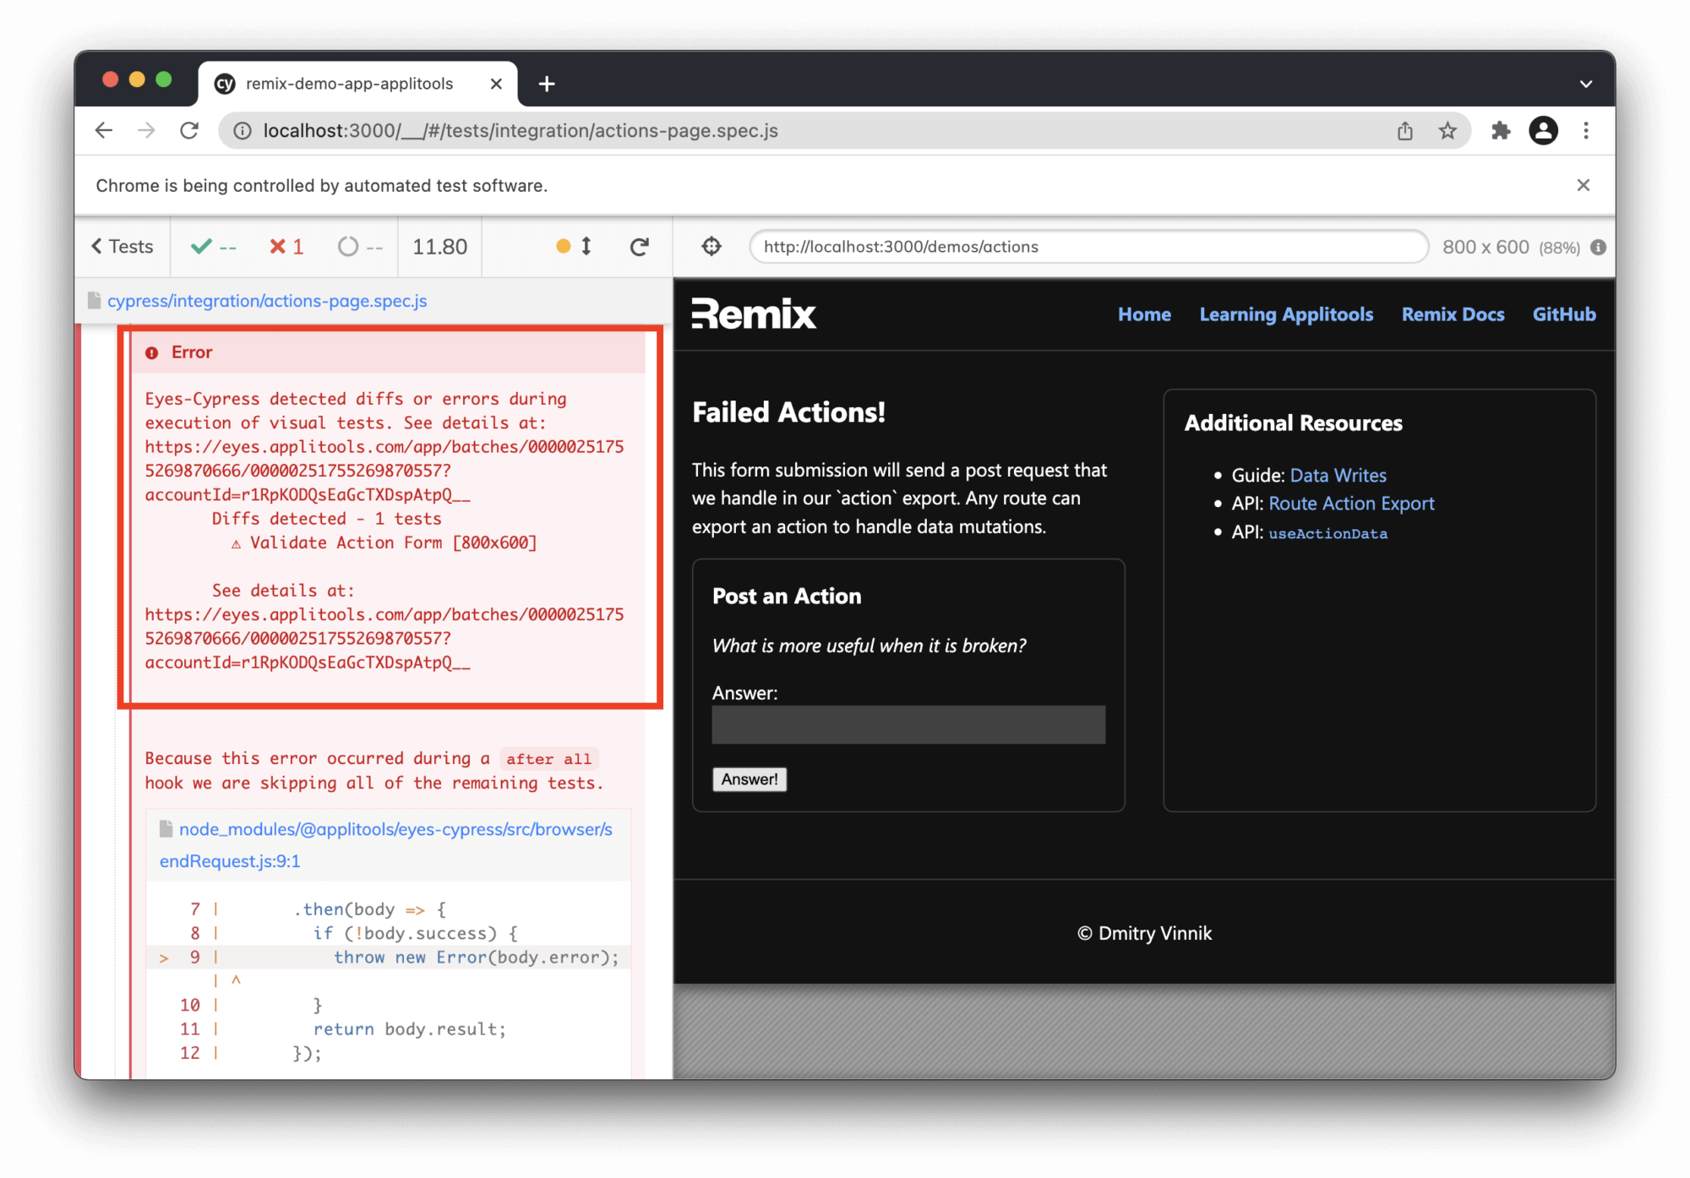Toggle auto-scrolling arrows in test runner
The image size is (1690, 1178).
click(586, 246)
